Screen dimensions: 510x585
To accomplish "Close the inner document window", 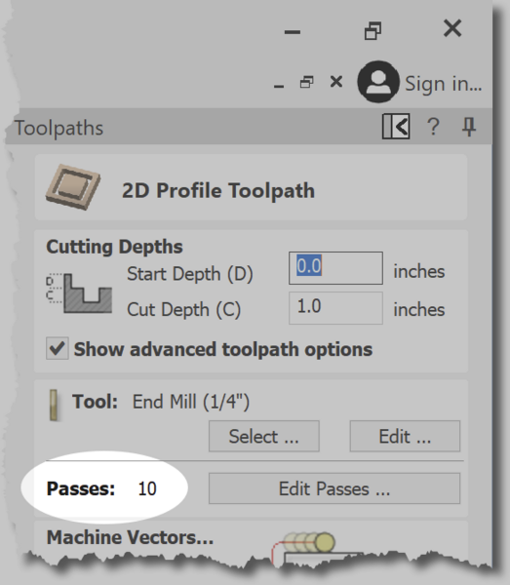I will coord(336,81).
